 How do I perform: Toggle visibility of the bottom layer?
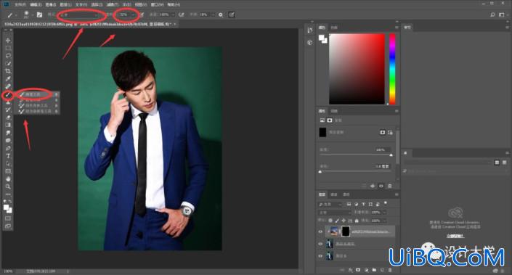[x=320, y=256]
